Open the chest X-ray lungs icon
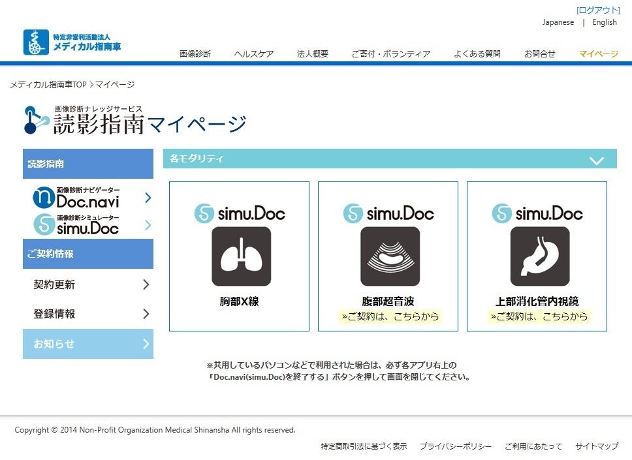Viewport: 632px width, 460px height. [x=241, y=256]
